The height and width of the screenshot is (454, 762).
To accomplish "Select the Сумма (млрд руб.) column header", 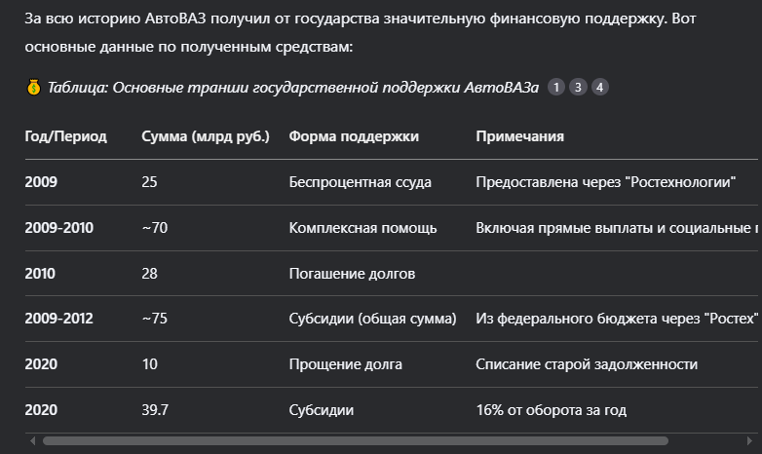I will (205, 136).
